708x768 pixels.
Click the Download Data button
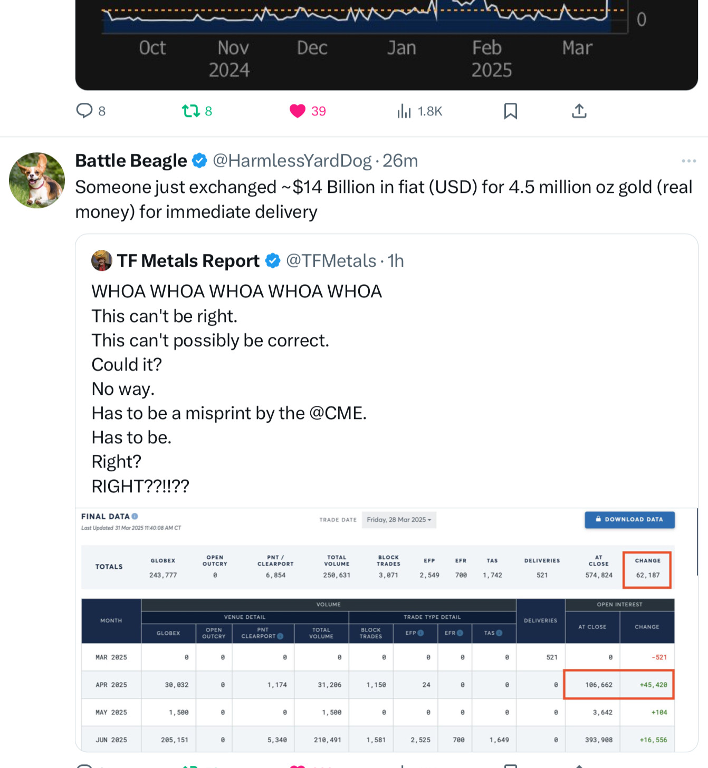629,520
